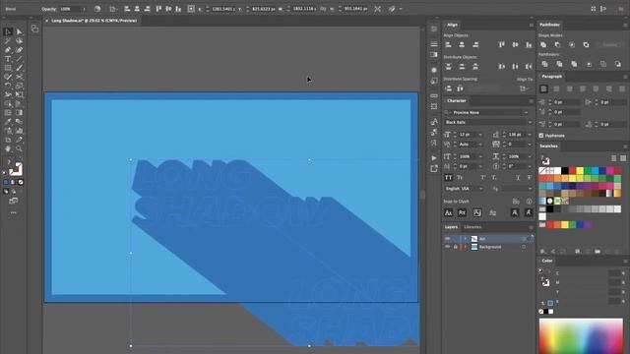Select the Pen tool

[8, 50]
